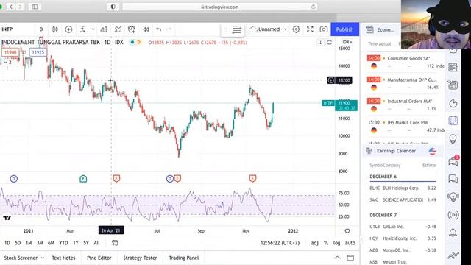Click the orange E earnings marker near Nov
Screen dimensions: 471x265
tap(252, 179)
